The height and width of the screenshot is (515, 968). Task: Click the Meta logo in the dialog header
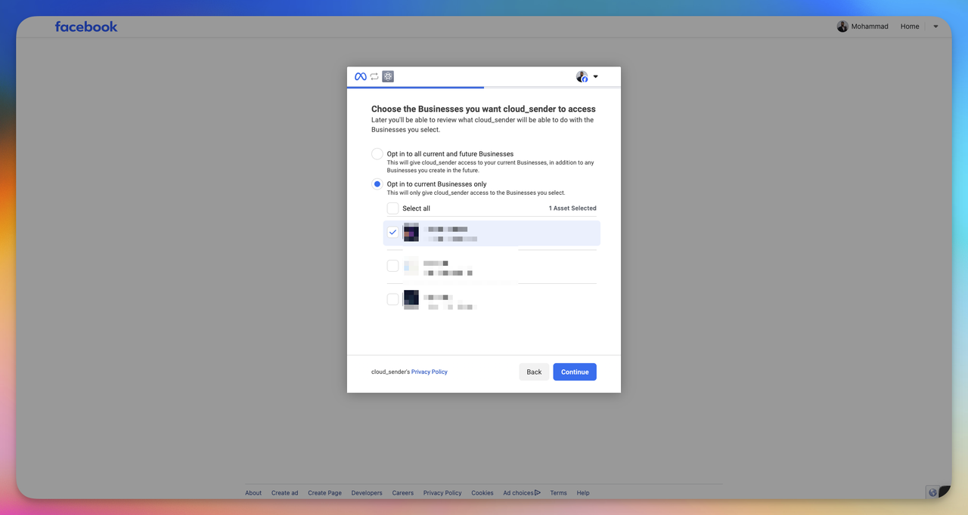(361, 76)
